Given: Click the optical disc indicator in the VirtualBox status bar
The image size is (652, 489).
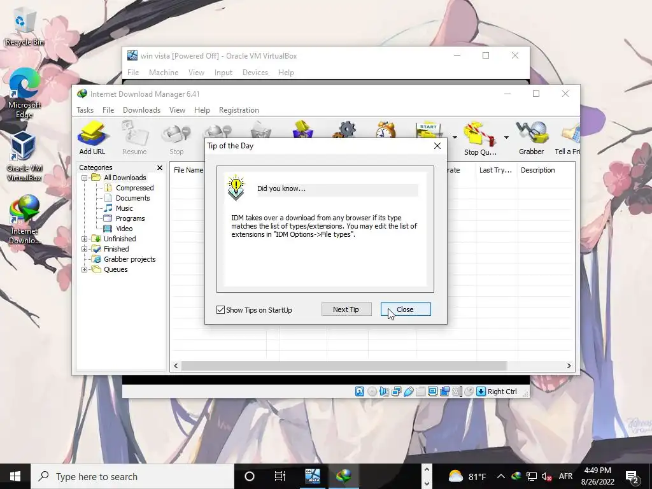Looking at the screenshot, I should (372, 392).
